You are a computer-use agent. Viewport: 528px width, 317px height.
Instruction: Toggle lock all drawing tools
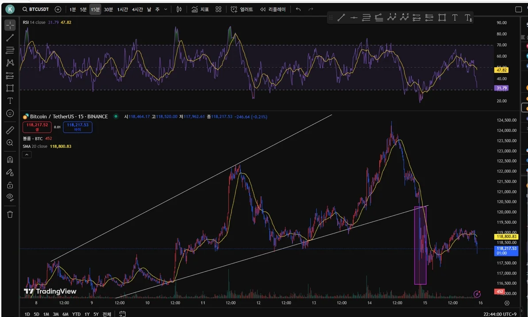(10, 185)
